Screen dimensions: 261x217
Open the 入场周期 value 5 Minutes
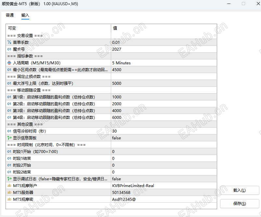tap(164, 63)
